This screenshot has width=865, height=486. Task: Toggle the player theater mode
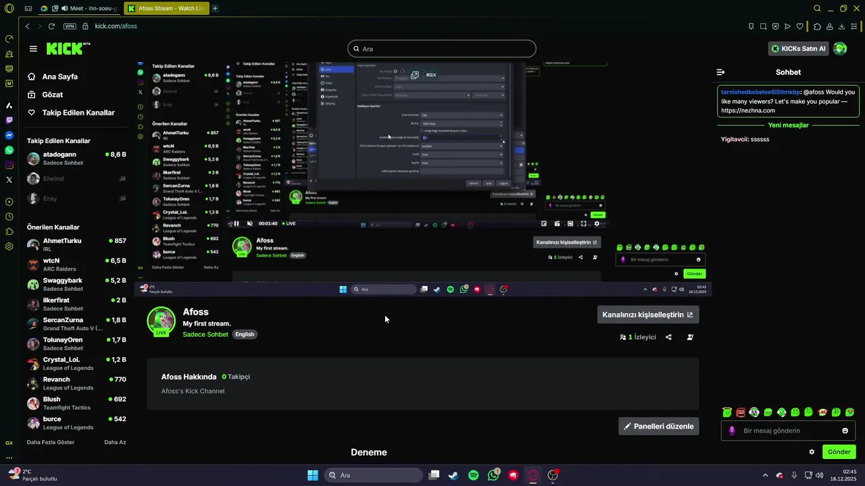570,223
